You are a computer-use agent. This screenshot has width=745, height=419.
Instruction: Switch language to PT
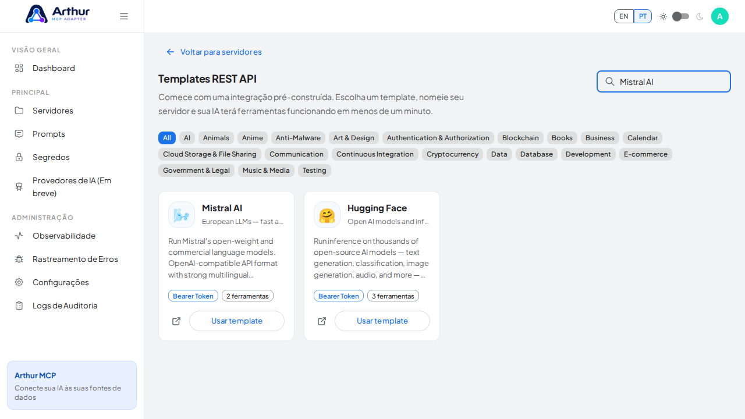tap(643, 16)
